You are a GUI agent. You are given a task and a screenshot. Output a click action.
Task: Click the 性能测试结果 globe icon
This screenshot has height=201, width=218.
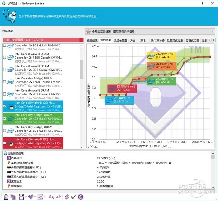click(5, 153)
